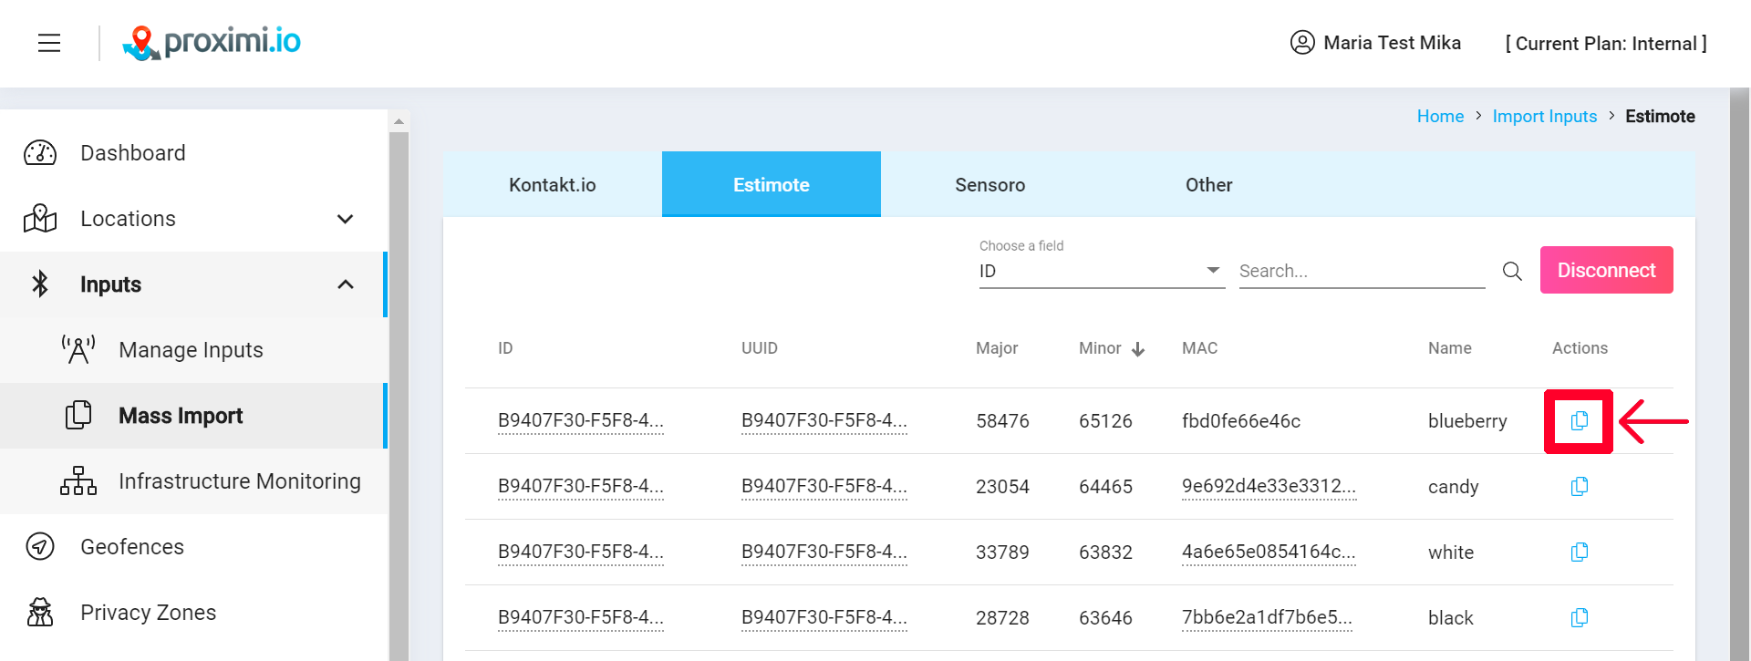
Task: Click the search magnifier icon
Action: [x=1512, y=271]
